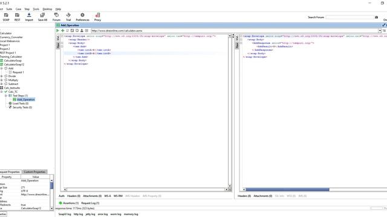Collapse the Test Steps (1) node

click(5, 96)
